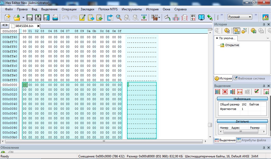This screenshot has height=159, width=271.
Task: Click the green checkmark selection icon
Action: coord(256,92)
